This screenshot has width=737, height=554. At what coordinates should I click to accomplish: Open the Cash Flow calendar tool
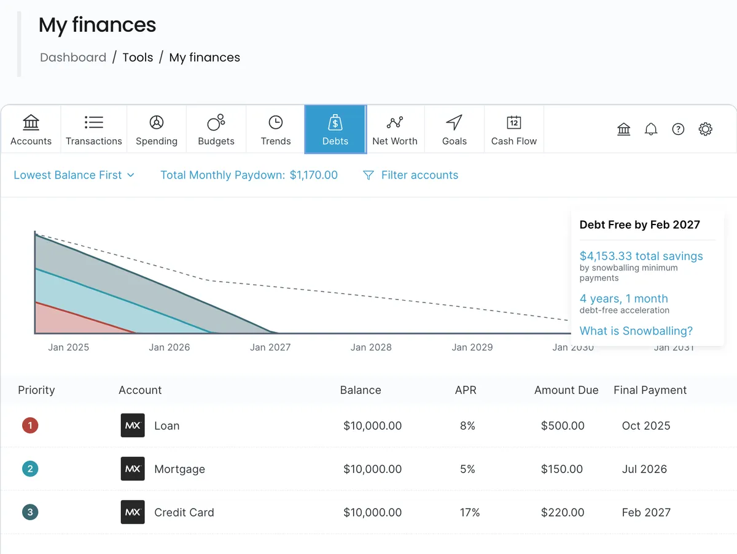(x=513, y=129)
